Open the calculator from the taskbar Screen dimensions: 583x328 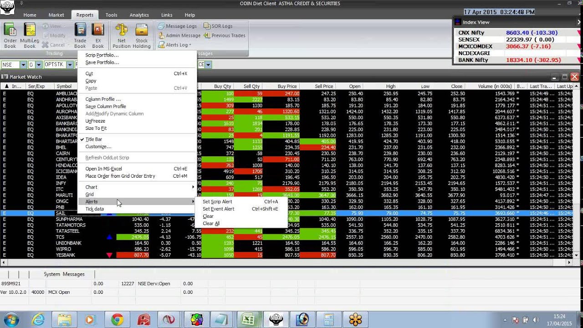pos(329,319)
